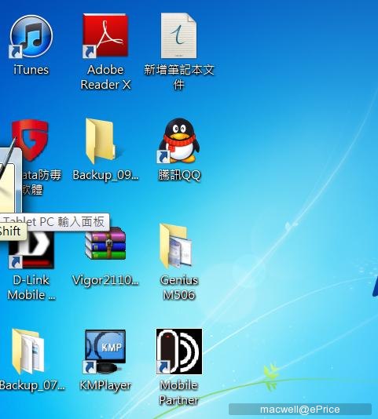Click the "Vigor2110..." label text
The height and width of the screenshot is (419, 378).
pyautogui.click(x=105, y=281)
